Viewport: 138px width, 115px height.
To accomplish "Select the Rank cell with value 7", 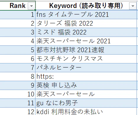I will coord(17,68).
